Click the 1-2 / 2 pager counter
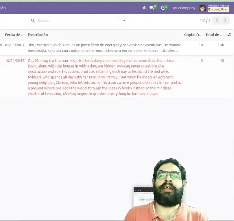 coord(205,20)
